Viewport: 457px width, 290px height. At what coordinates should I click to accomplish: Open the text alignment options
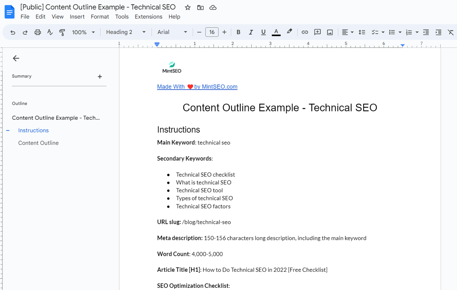pyautogui.click(x=348, y=32)
